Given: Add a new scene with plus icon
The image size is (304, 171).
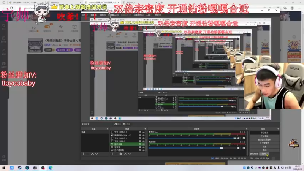Looking at the screenshot, I should point(83,154).
